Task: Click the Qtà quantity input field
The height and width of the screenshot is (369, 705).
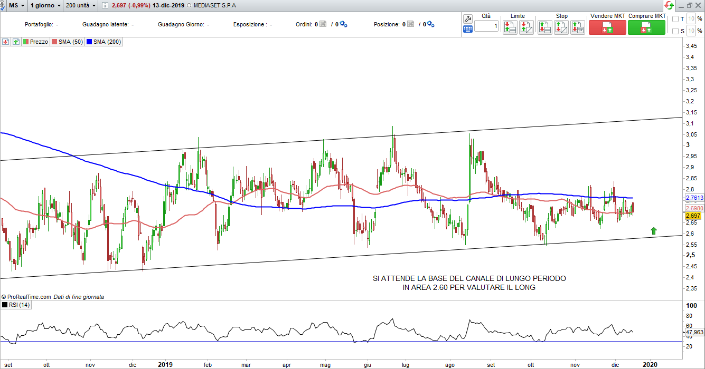Action: point(486,26)
